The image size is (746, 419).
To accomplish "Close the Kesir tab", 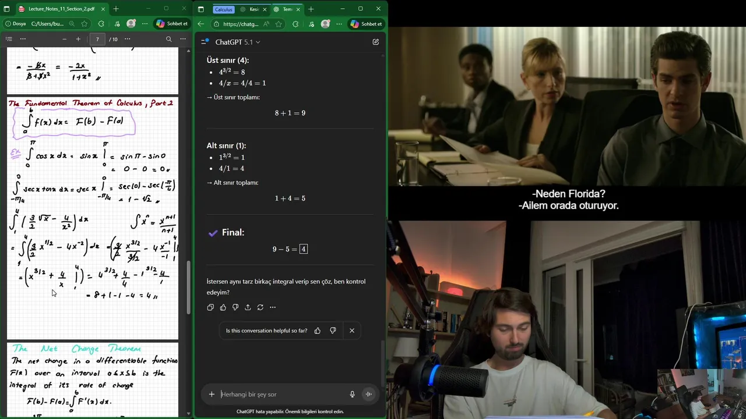I will 265,9.
